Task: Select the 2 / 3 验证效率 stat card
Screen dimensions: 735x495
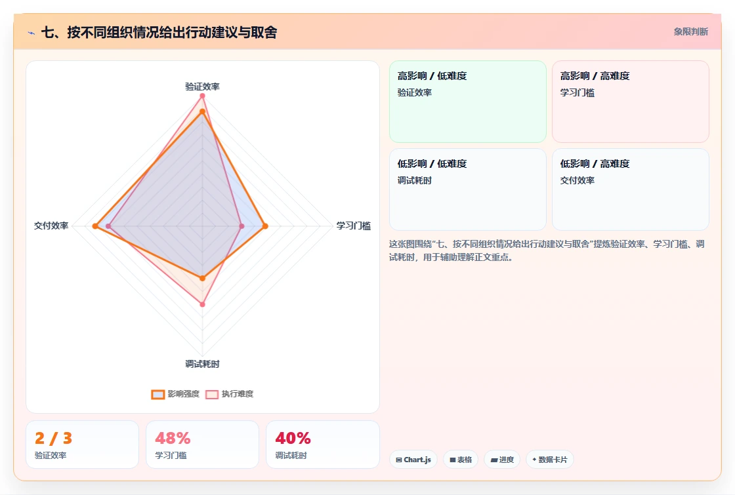Action: [x=82, y=445]
